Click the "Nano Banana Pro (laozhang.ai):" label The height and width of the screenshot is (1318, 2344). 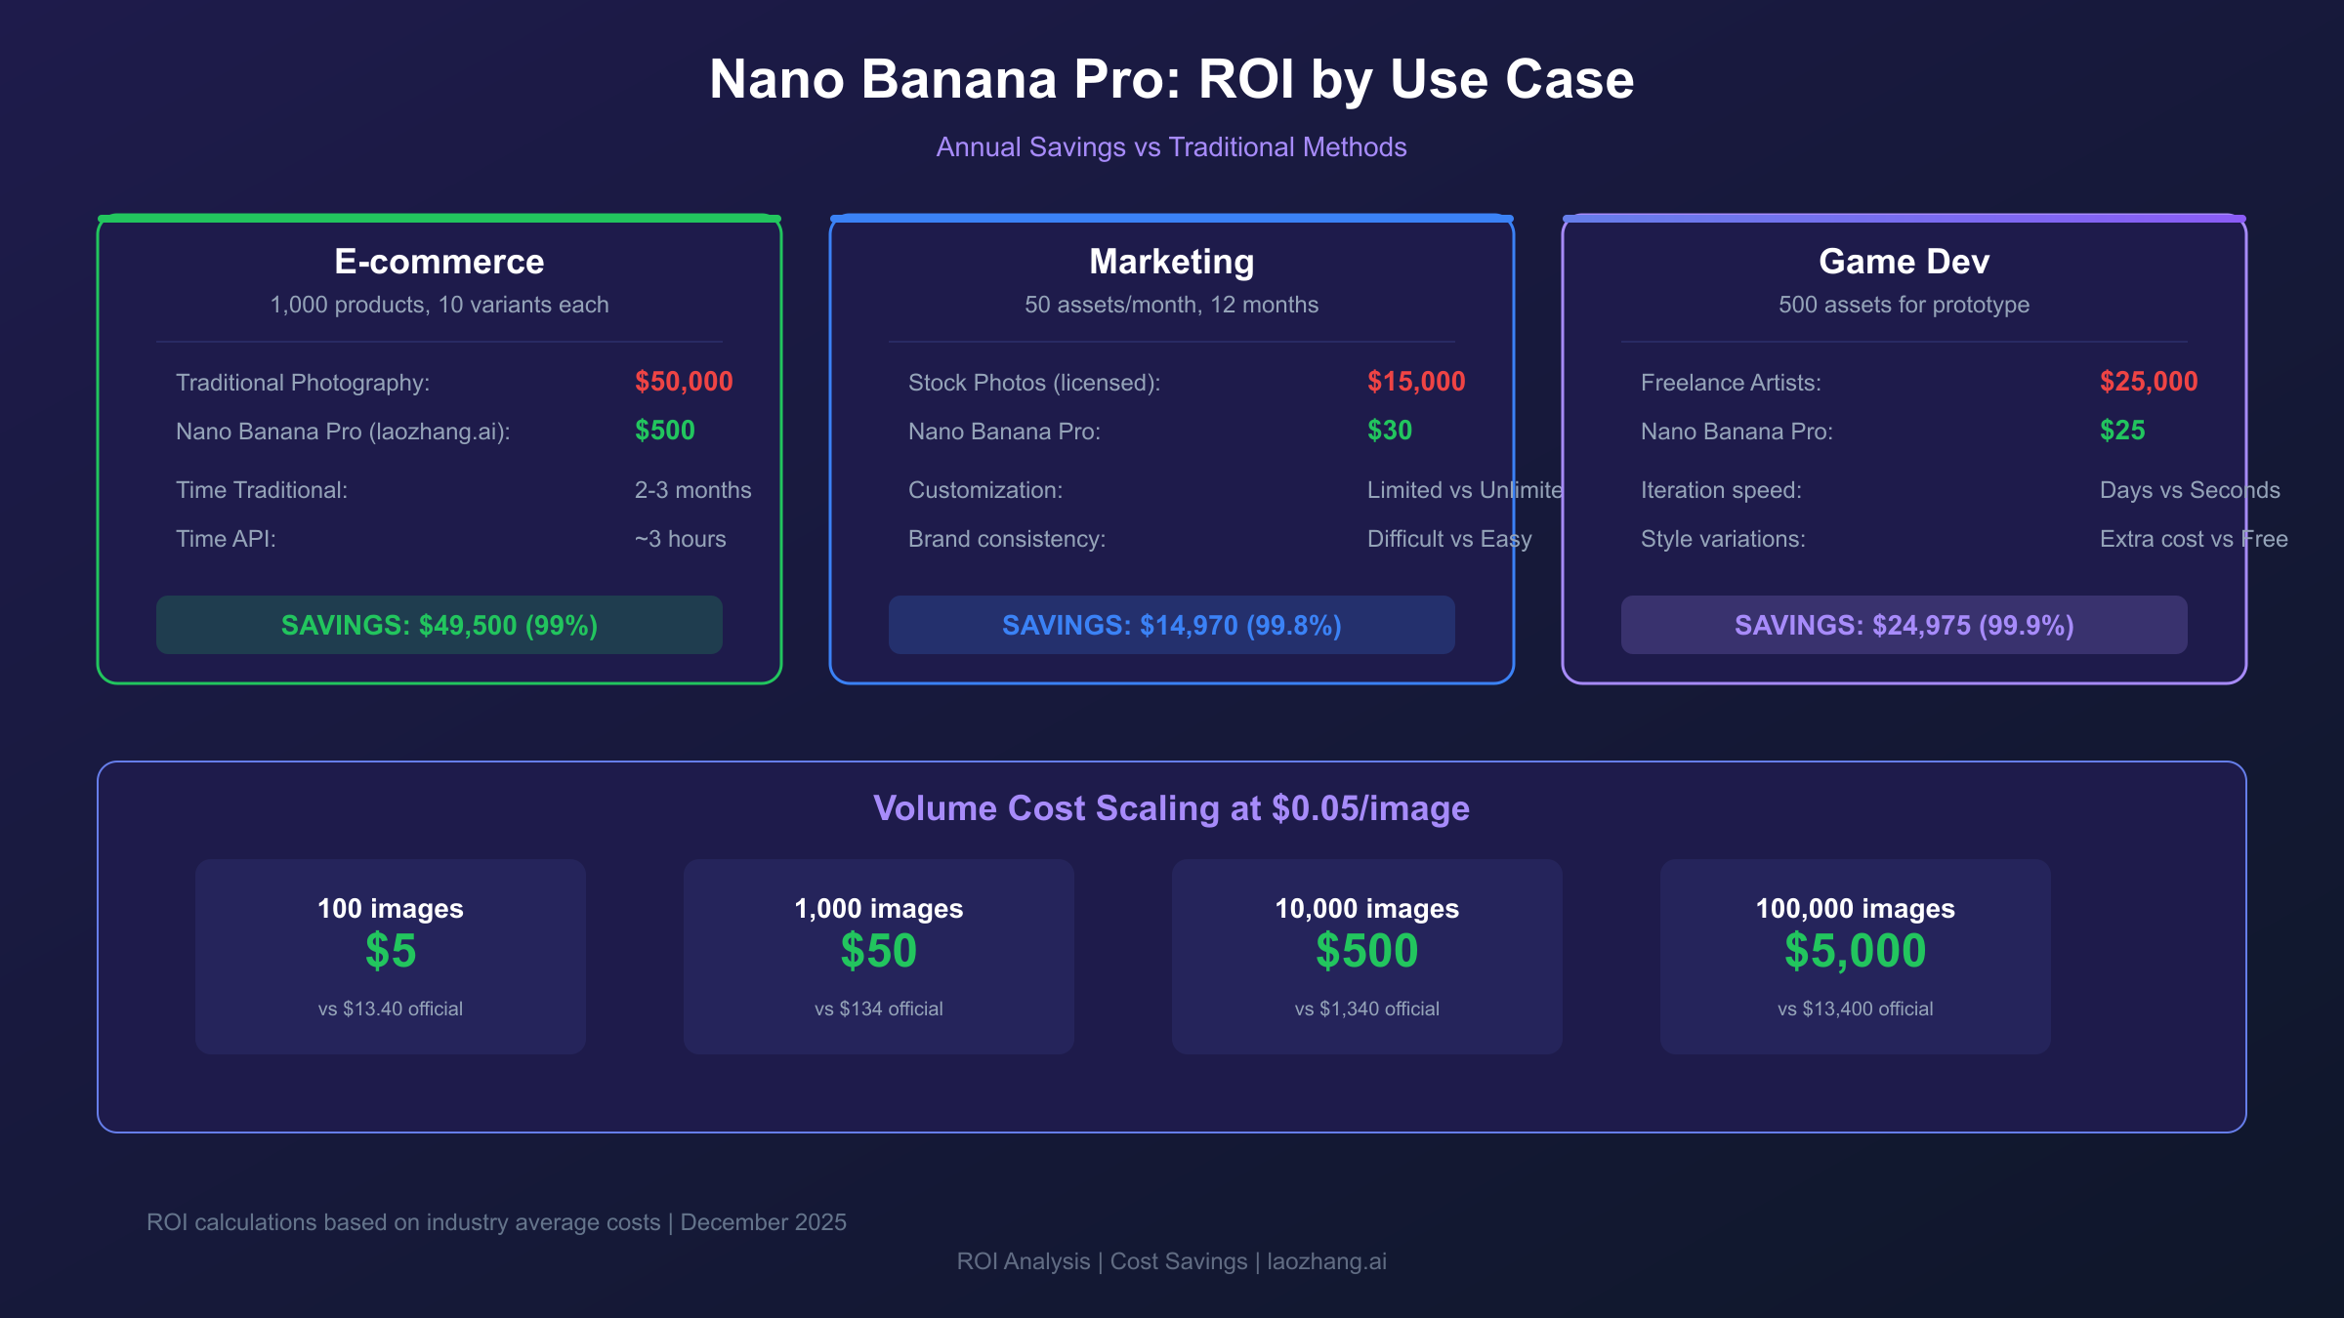click(343, 432)
